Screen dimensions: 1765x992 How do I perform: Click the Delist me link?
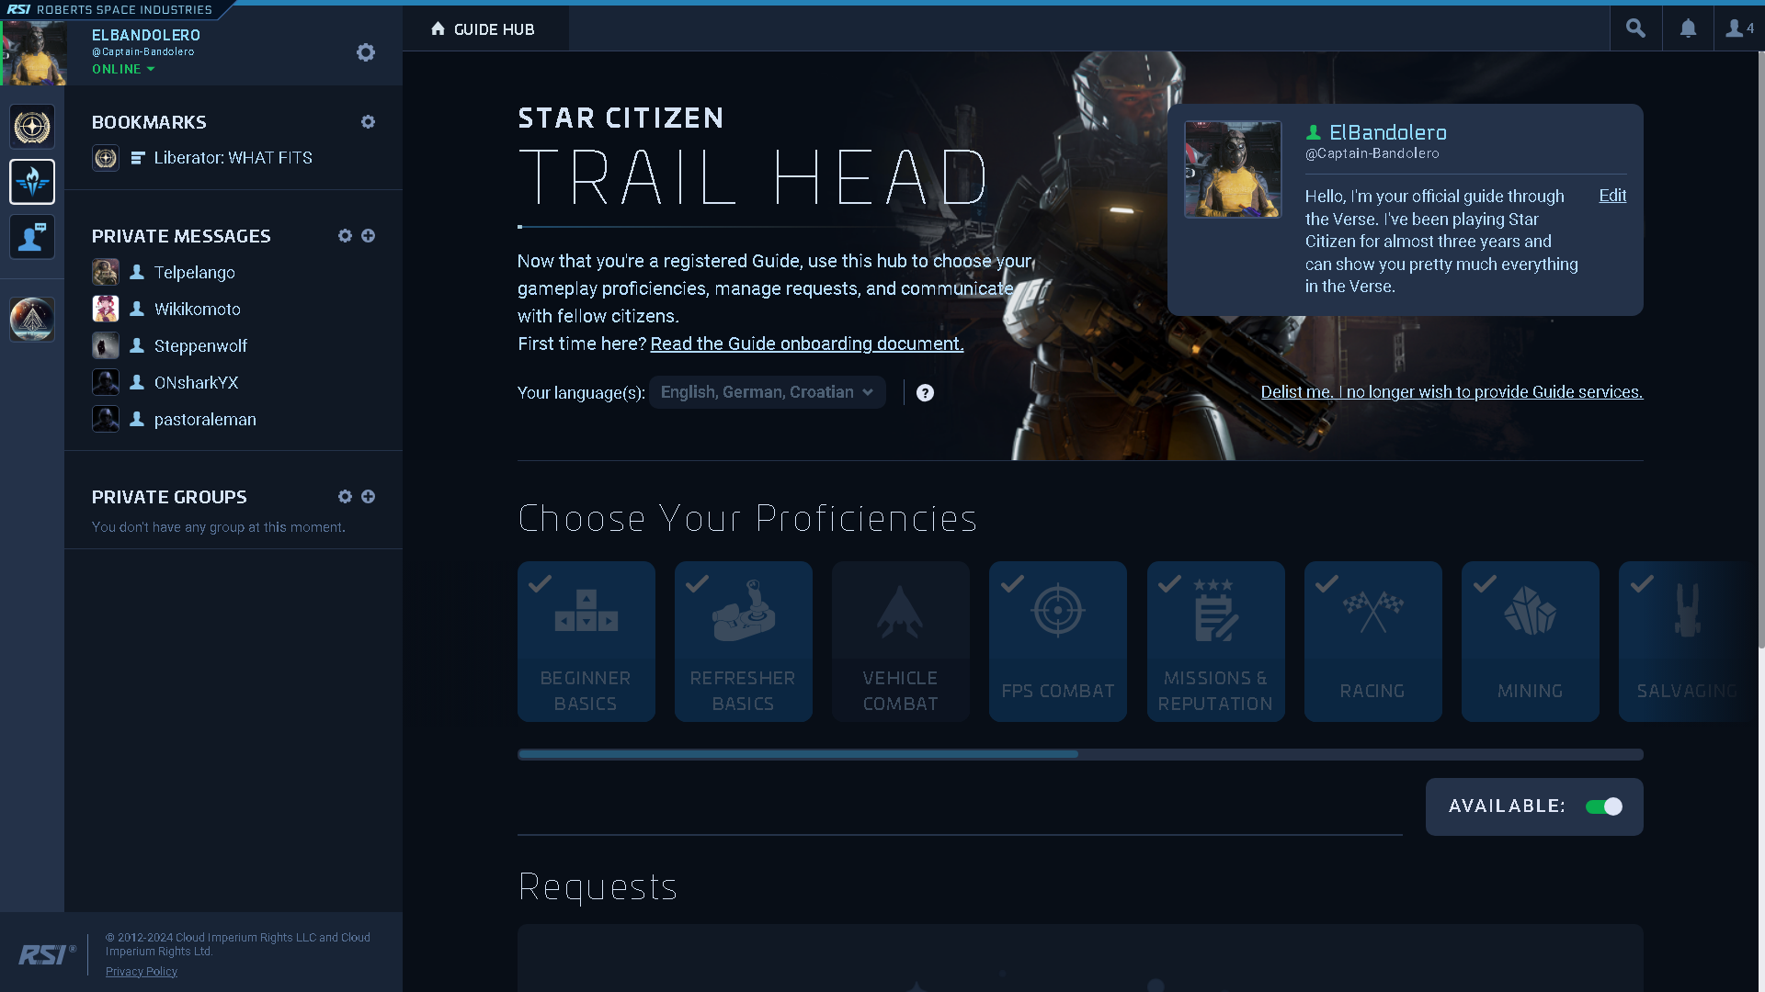[1451, 391]
